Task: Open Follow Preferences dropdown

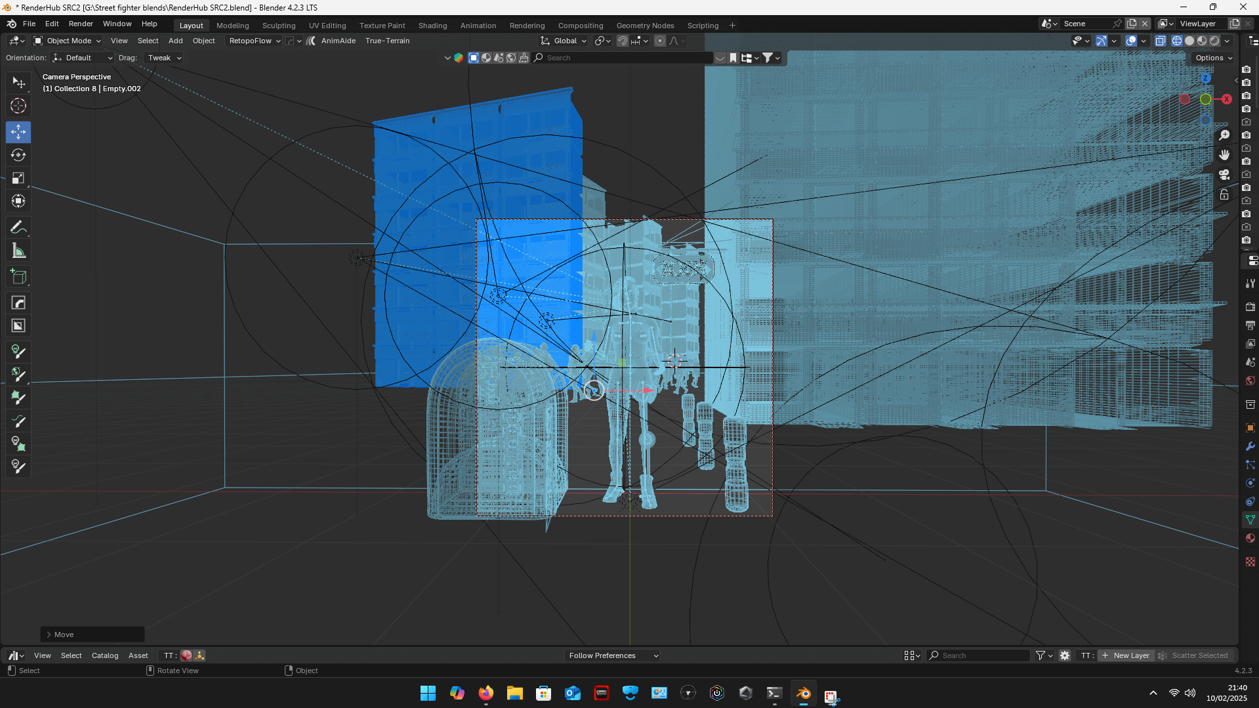Action: [612, 656]
